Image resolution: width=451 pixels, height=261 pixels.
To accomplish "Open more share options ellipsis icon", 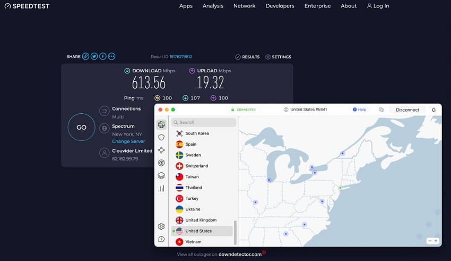I will pos(111,56).
